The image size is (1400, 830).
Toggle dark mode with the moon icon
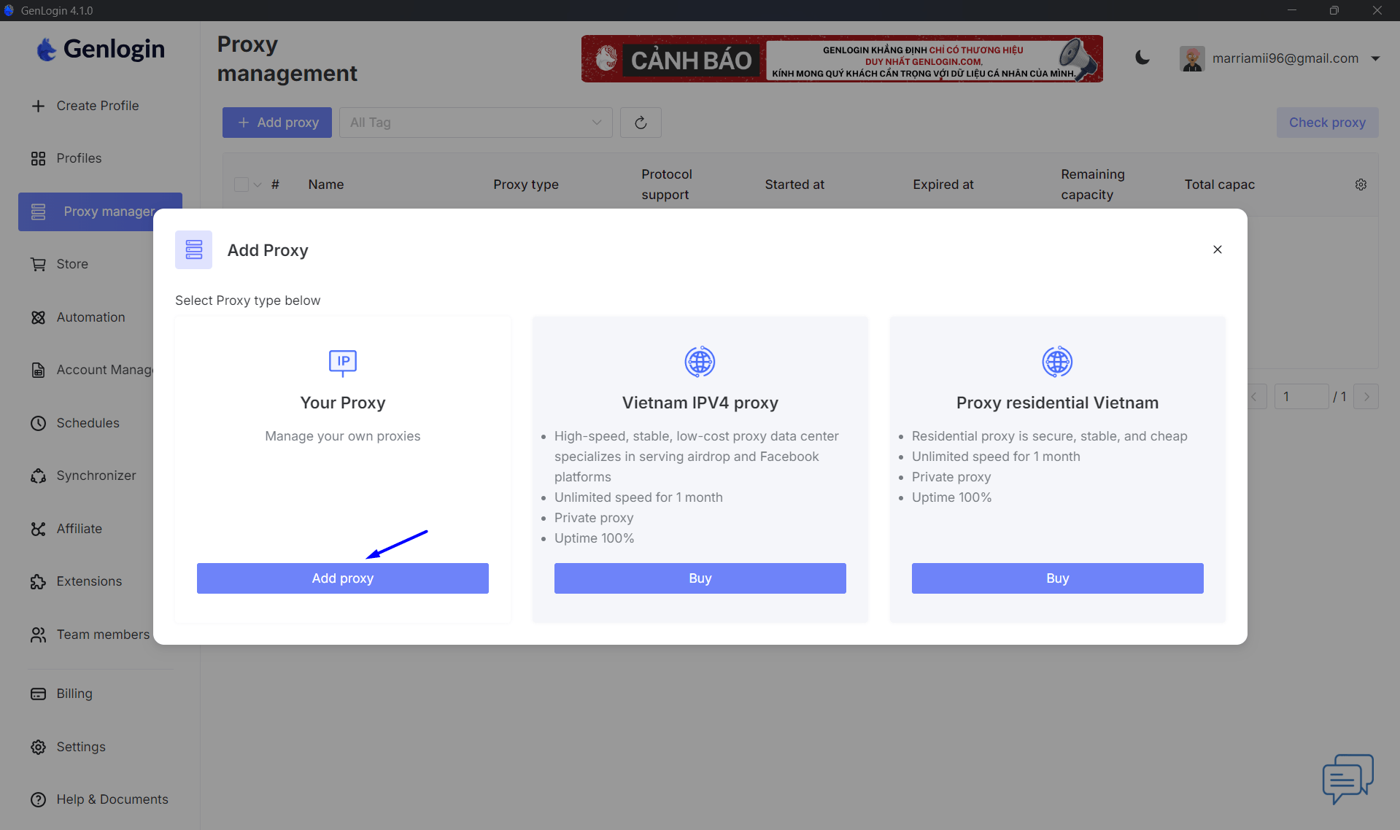[x=1142, y=58]
